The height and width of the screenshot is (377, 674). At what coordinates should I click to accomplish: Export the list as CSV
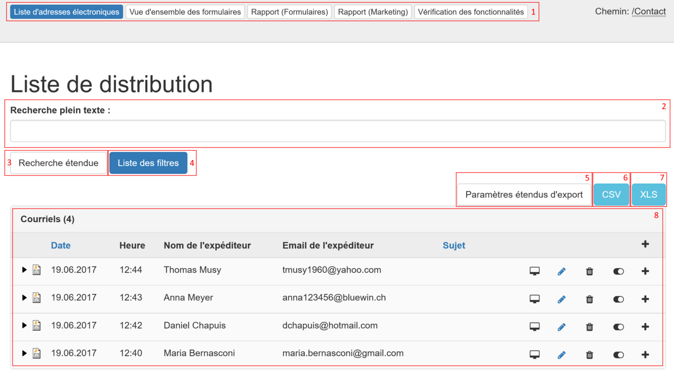coord(611,195)
